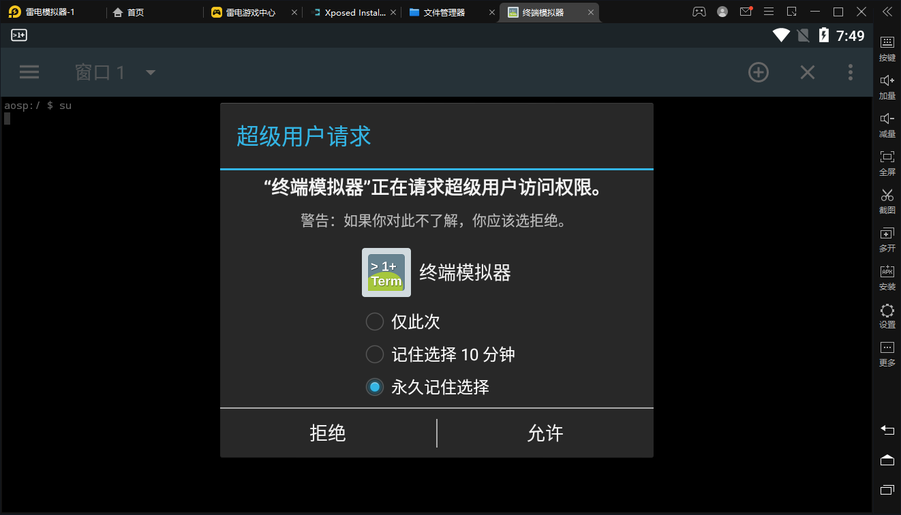Open the terminal hamburger menu
901x515 pixels.
coord(29,72)
